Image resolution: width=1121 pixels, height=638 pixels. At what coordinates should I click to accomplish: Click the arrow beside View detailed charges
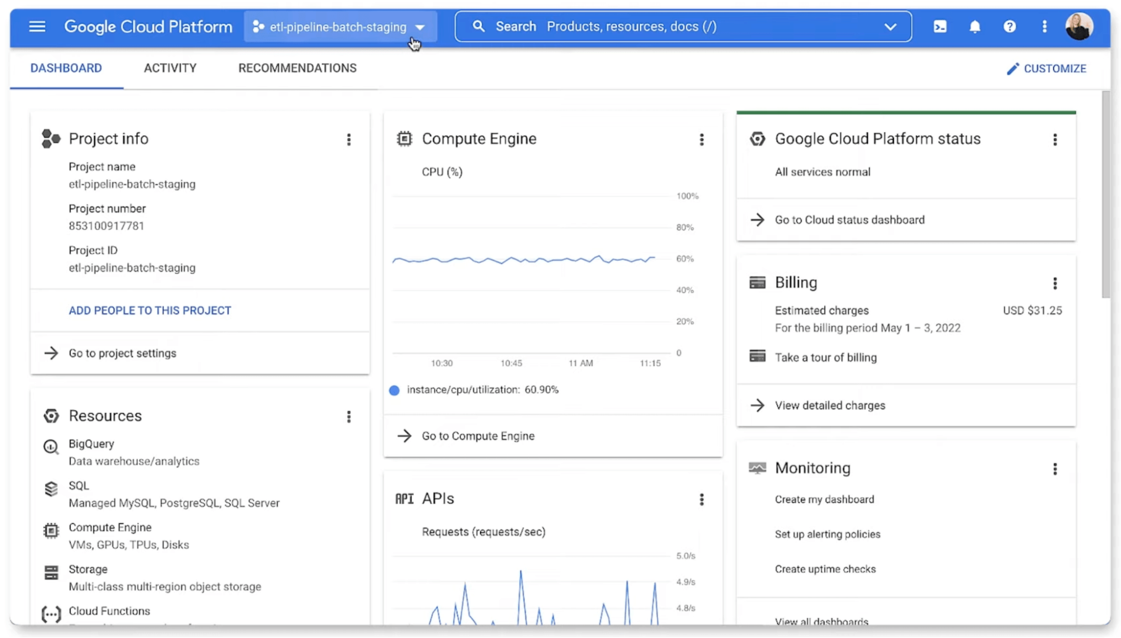[x=757, y=405]
